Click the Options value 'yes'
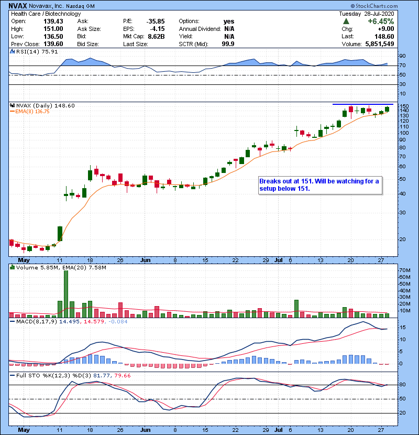The height and width of the screenshot is (435, 419). click(229, 21)
